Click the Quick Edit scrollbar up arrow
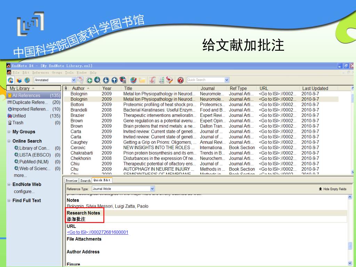The image size is (356, 267). point(350,197)
